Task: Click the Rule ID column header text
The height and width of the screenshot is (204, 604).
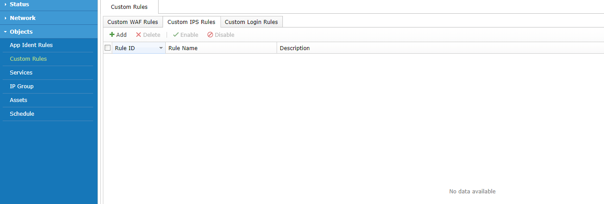Action: 125,48
